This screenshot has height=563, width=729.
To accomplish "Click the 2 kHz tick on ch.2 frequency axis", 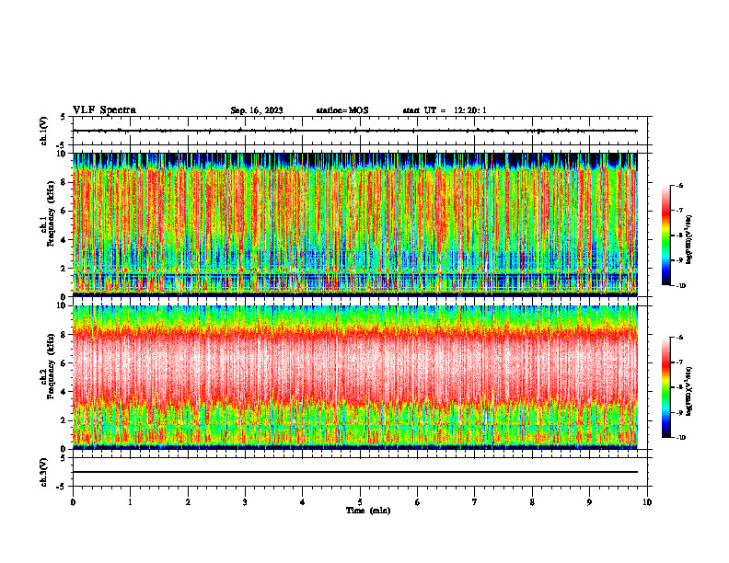I will 64,420.
